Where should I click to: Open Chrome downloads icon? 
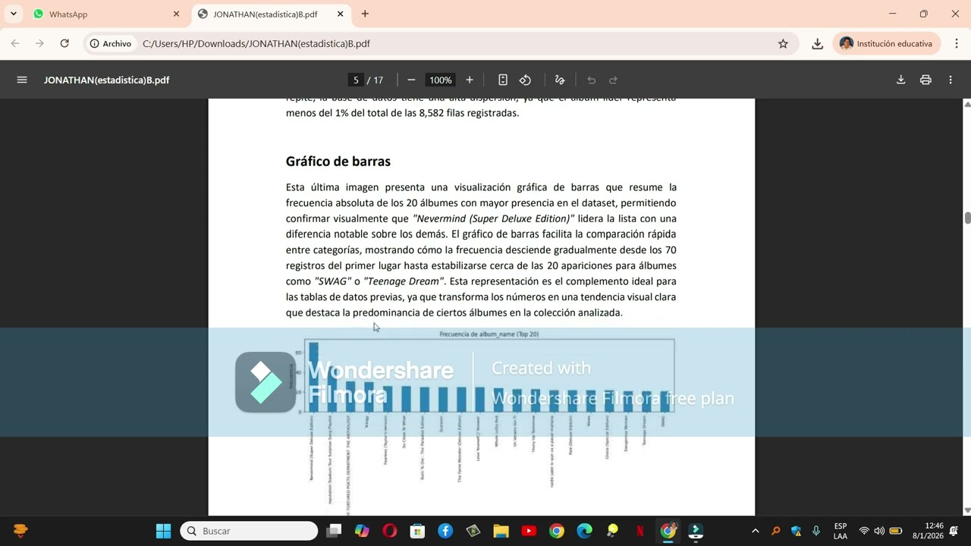coord(817,43)
